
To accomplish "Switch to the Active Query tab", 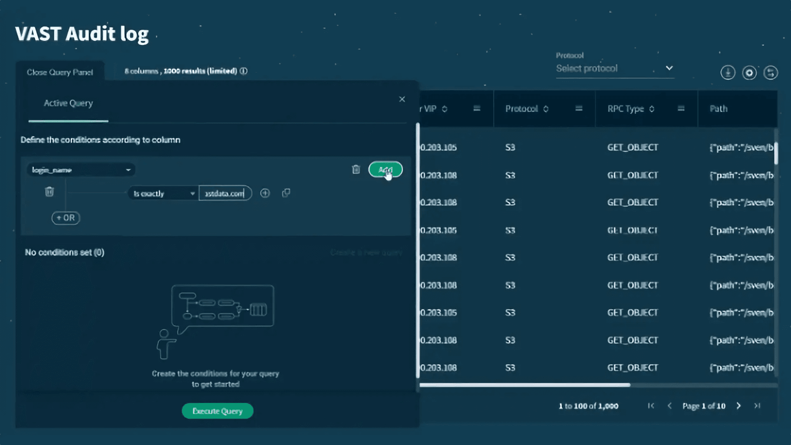I will click(x=68, y=103).
